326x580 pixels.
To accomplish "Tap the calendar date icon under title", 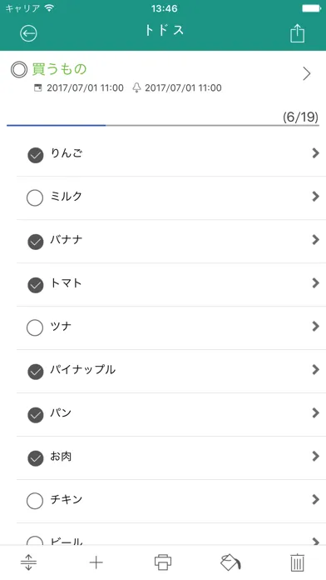I will (37, 87).
